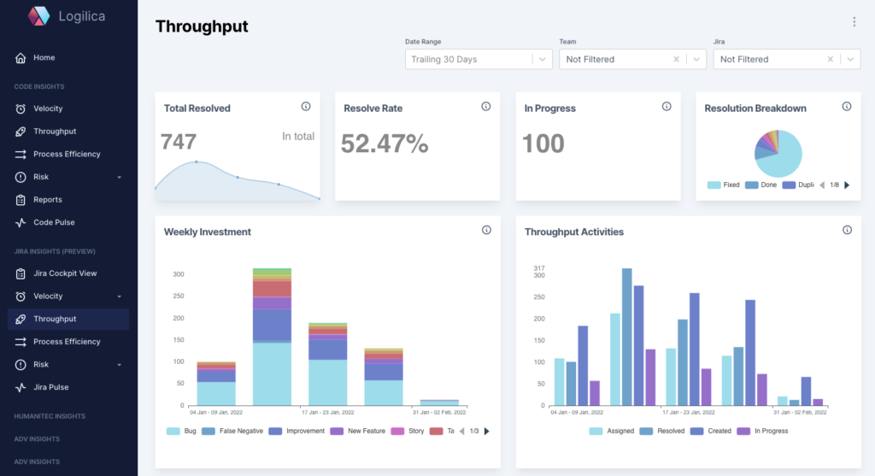Viewport: 875px width, 476px height.
Task: Toggle the Bug series in Weekly Investment legend
Action: click(x=183, y=431)
